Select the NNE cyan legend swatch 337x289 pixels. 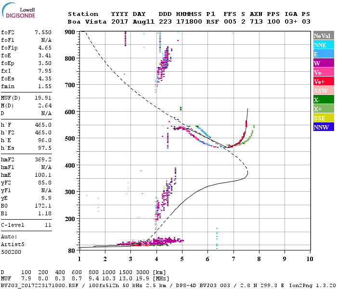(324, 45)
